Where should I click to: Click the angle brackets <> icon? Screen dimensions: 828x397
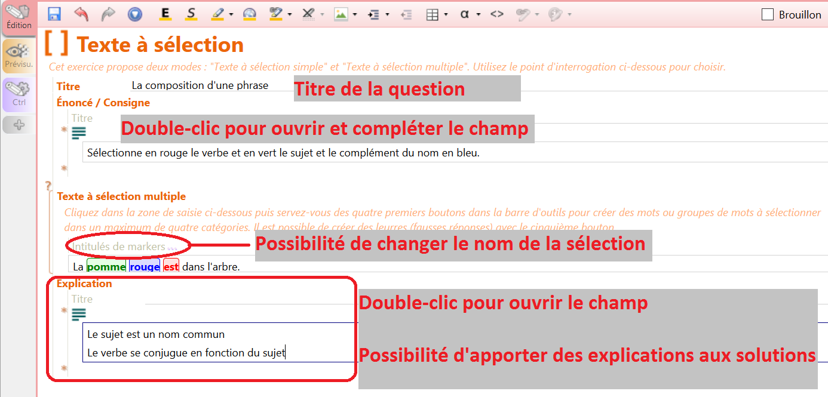pyautogui.click(x=497, y=14)
